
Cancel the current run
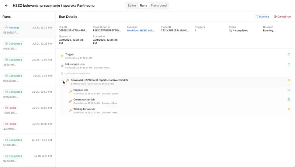point(282,17)
